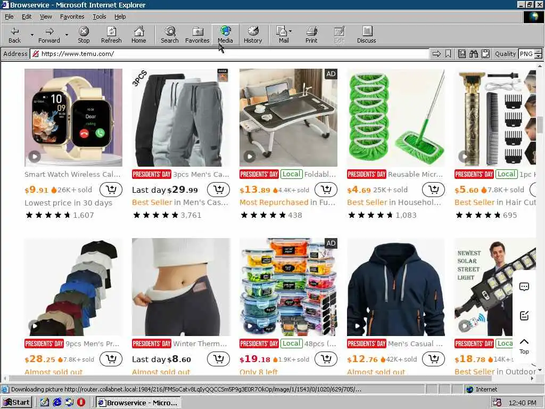
Task: Click the vertical scrollbar thumb
Action: point(540,125)
